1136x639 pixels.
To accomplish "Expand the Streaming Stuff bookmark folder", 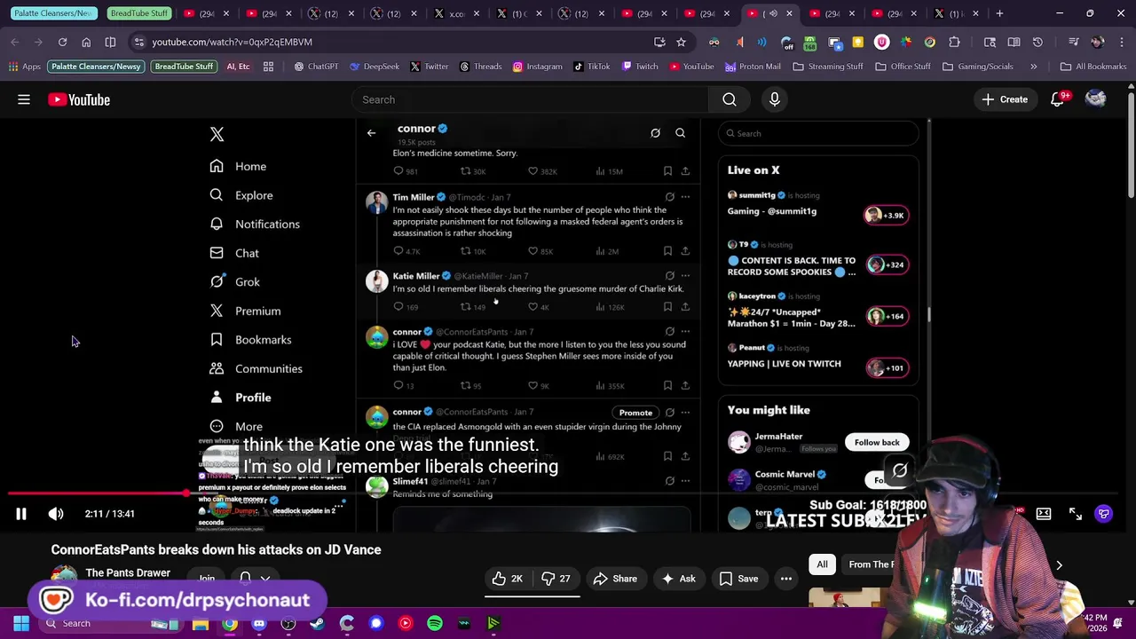I will (828, 67).
